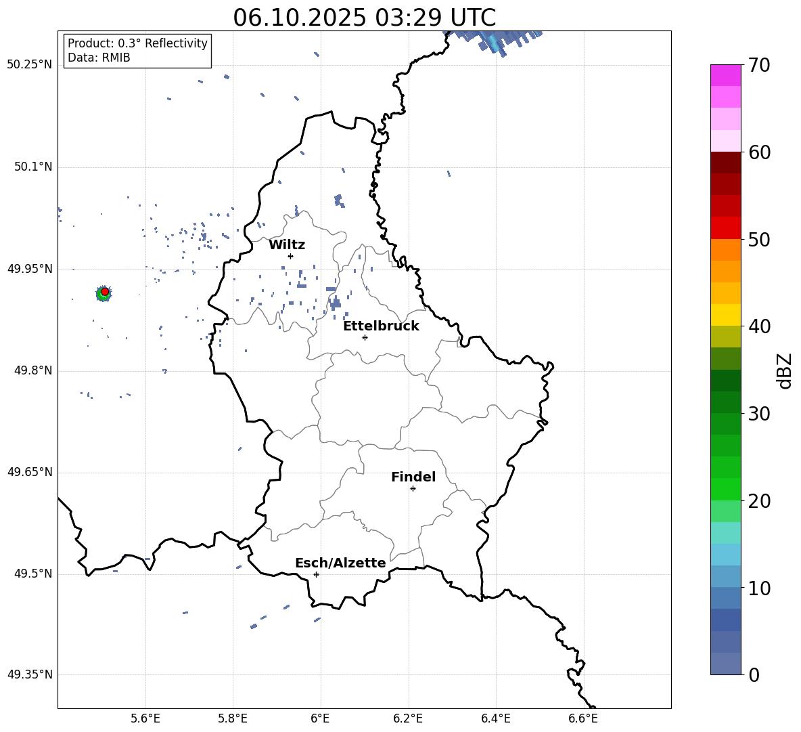Click the 6.4°E longitude tick label
This screenshot has width=801, height=732.
pos(495,718)
